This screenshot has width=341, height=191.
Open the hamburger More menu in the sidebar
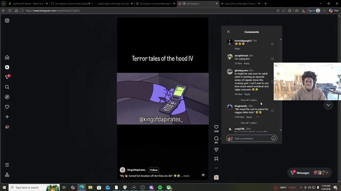pos(7,165)
